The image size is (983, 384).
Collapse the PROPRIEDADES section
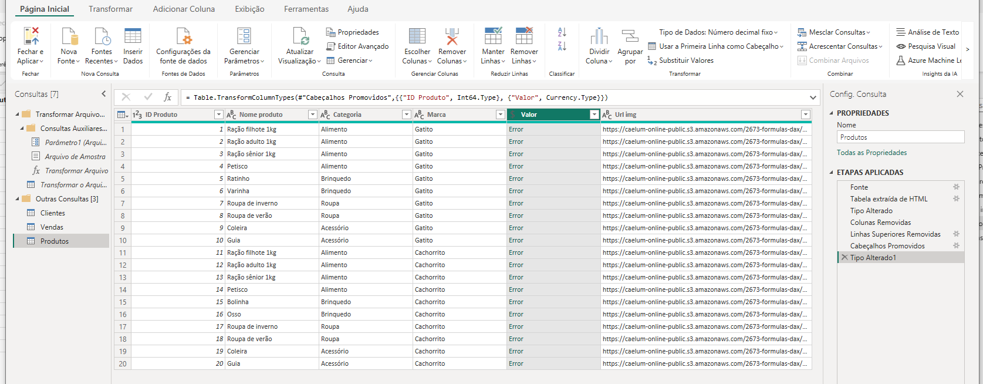[x=832, y=113]
